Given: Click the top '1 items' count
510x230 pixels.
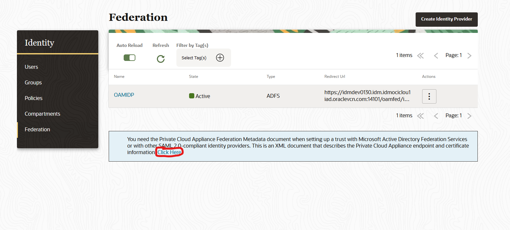Looking at the screenshot, I should point(404,55).
